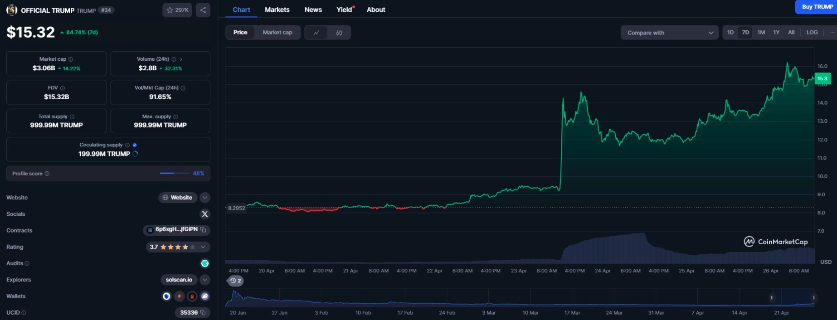Show info tooltip for Market cap
This screenshot has height=320, width=837.
click(71, 59)
